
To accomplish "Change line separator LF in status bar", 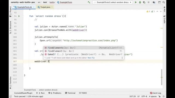I will pos(138,96).
